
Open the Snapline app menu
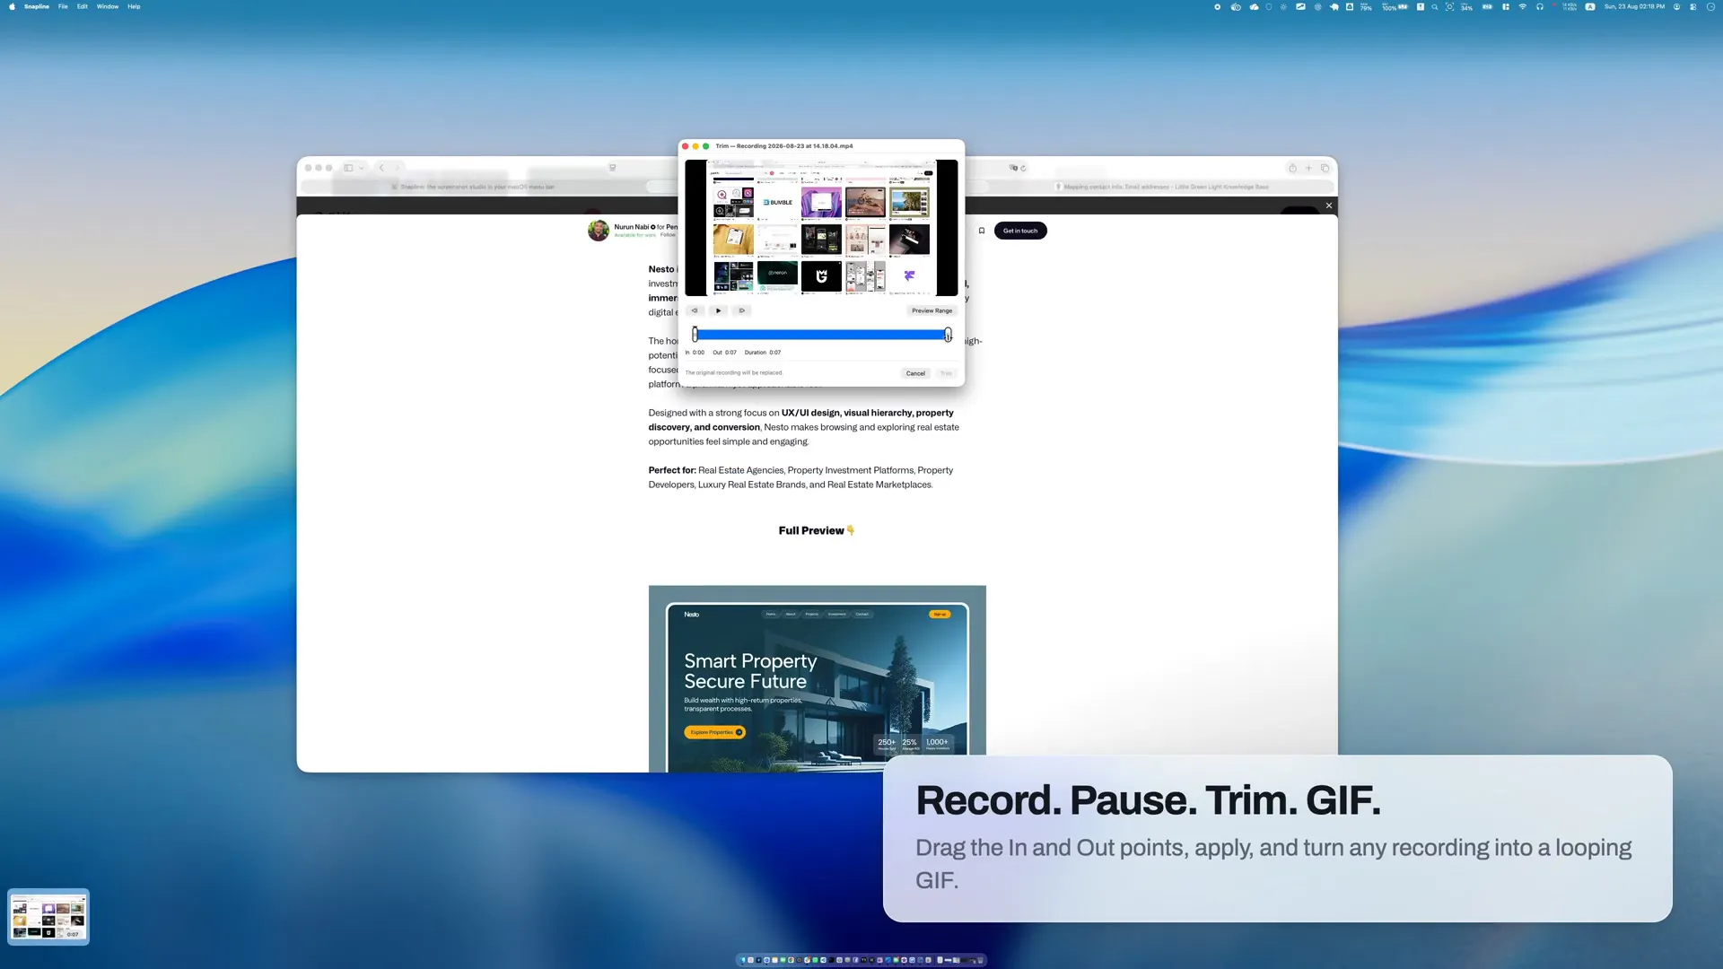click(37, 6)
